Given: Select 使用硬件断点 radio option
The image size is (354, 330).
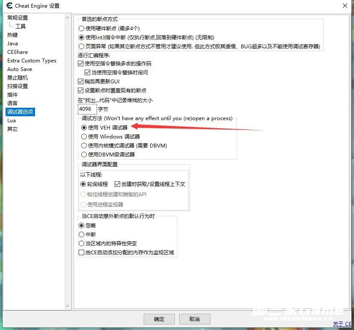Looking at the screenshot, I should click(x=82, y=29).
